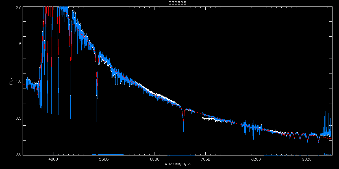
Task: Click the 2.0 flux tick label
Action: coord(18,8)
